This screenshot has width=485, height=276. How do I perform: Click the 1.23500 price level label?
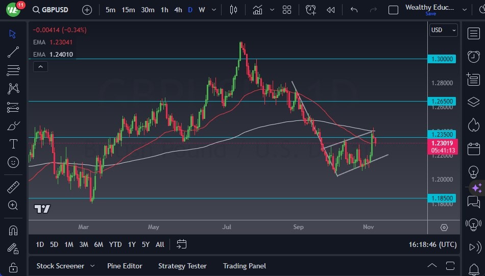tap(441, 135)
